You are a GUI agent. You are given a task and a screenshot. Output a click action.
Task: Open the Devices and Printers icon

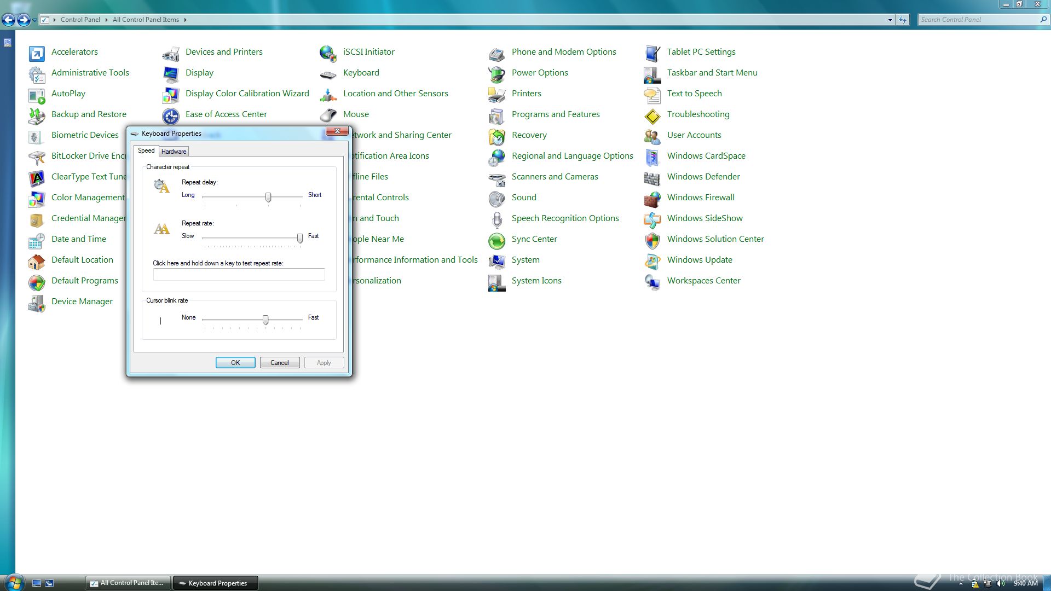click(x=171, y=53)
